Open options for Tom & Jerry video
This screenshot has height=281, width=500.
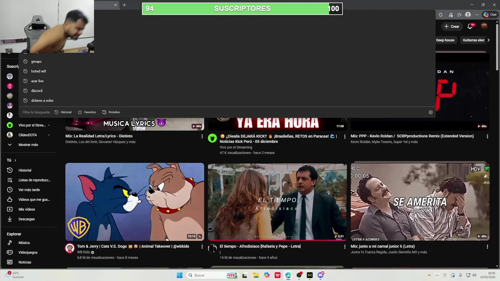(202, 247)
